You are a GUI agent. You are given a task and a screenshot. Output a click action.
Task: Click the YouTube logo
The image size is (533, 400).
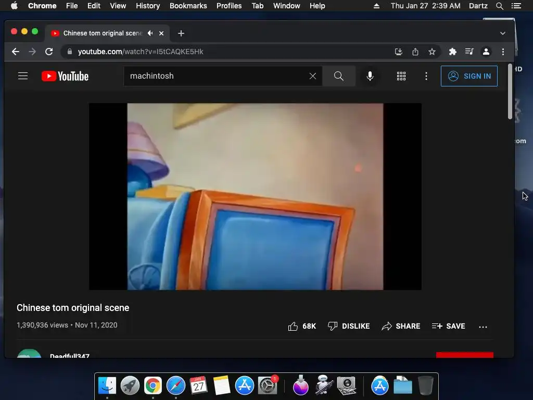(x=65, y=76)
